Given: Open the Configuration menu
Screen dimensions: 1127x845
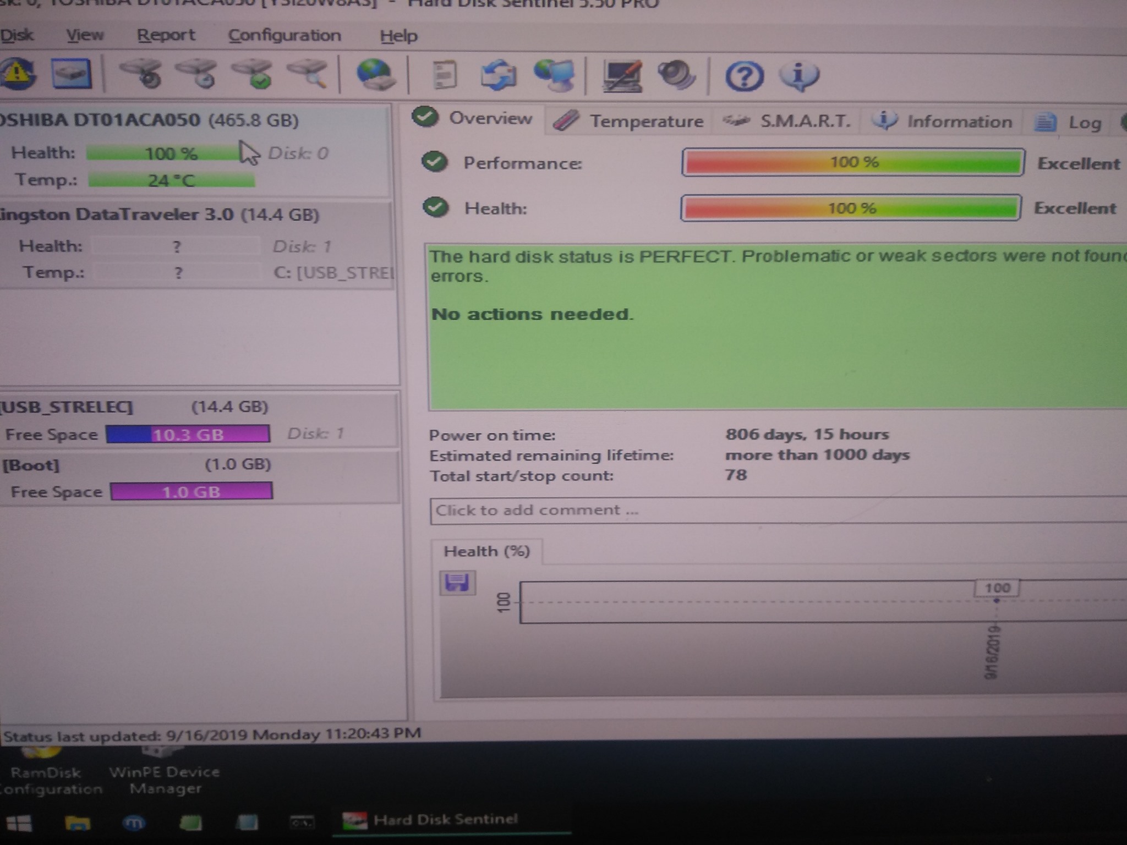Looking at the screenshot, I should tap(285, 36).
